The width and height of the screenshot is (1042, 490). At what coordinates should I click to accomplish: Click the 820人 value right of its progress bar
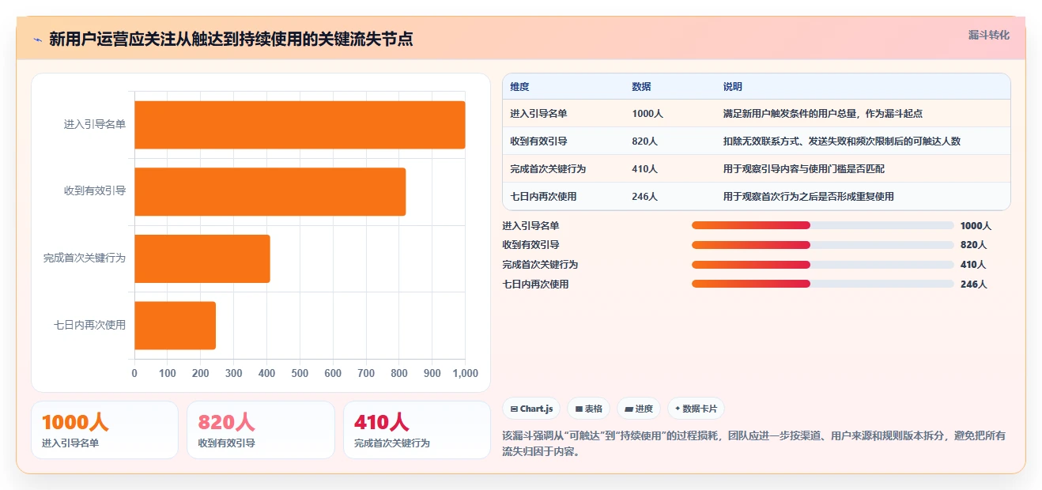973,245
